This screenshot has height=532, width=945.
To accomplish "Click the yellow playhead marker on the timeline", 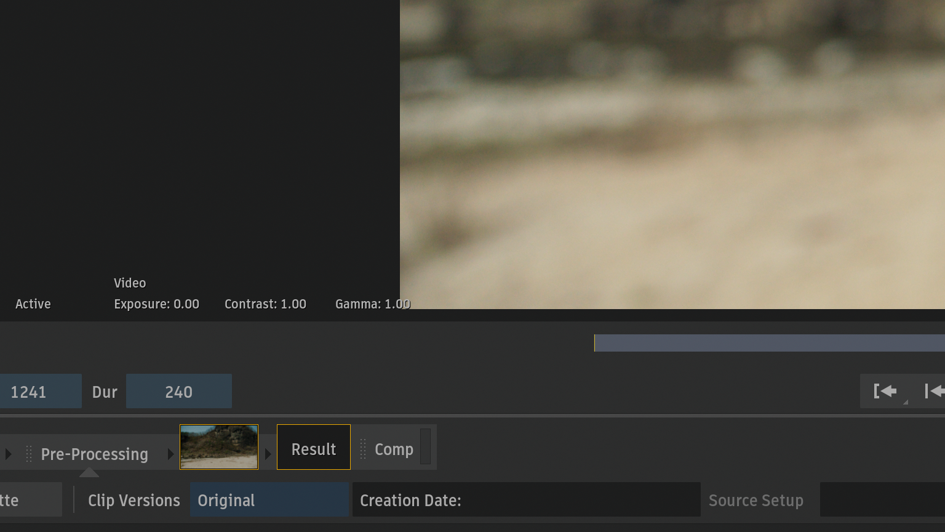I will (x=594, y=343).
